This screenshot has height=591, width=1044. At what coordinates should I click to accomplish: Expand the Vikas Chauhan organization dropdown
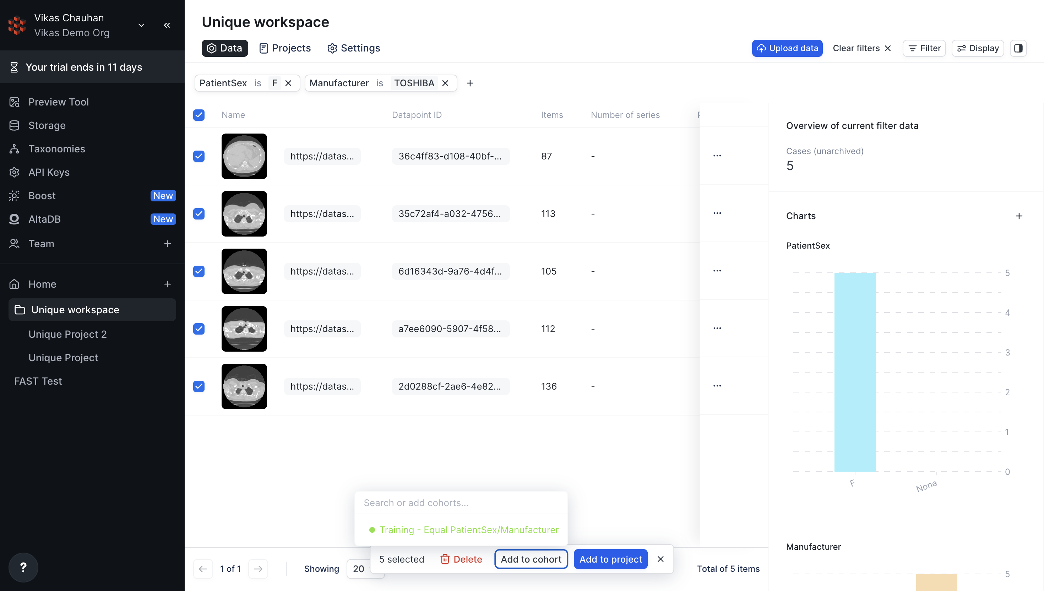click(141, 25)
